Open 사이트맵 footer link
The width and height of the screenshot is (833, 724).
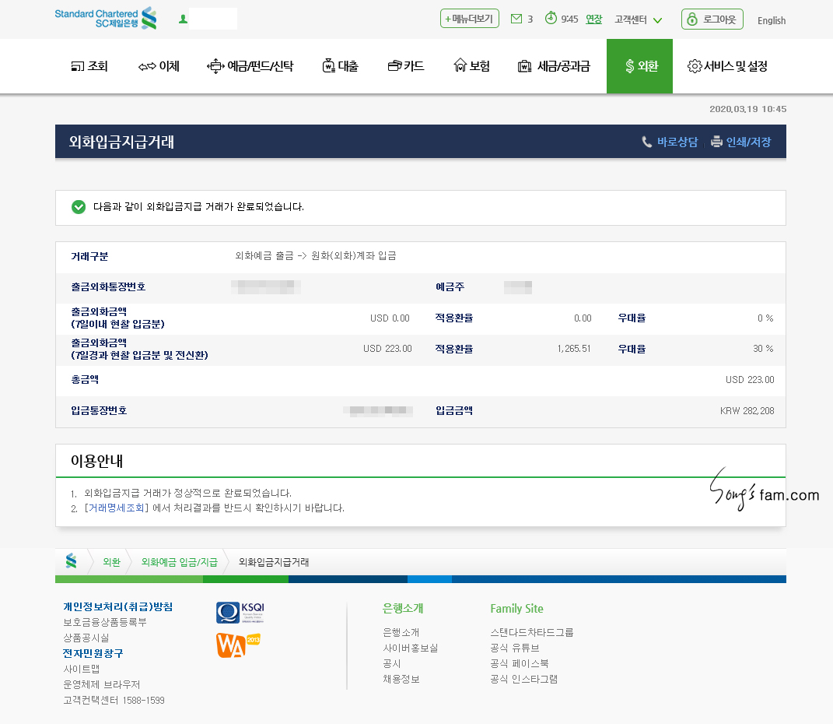(82, 670)
